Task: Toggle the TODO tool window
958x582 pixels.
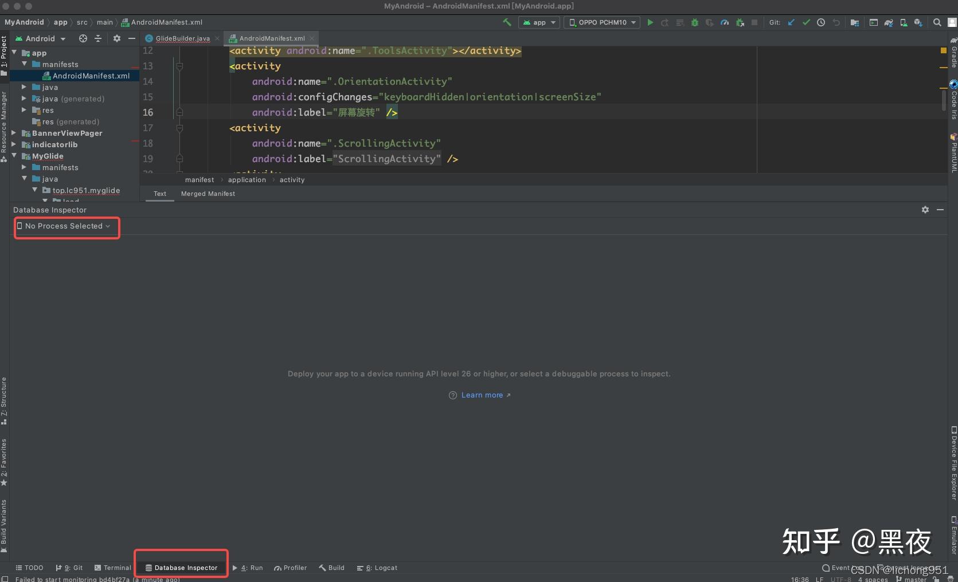Action: [29, 568]
